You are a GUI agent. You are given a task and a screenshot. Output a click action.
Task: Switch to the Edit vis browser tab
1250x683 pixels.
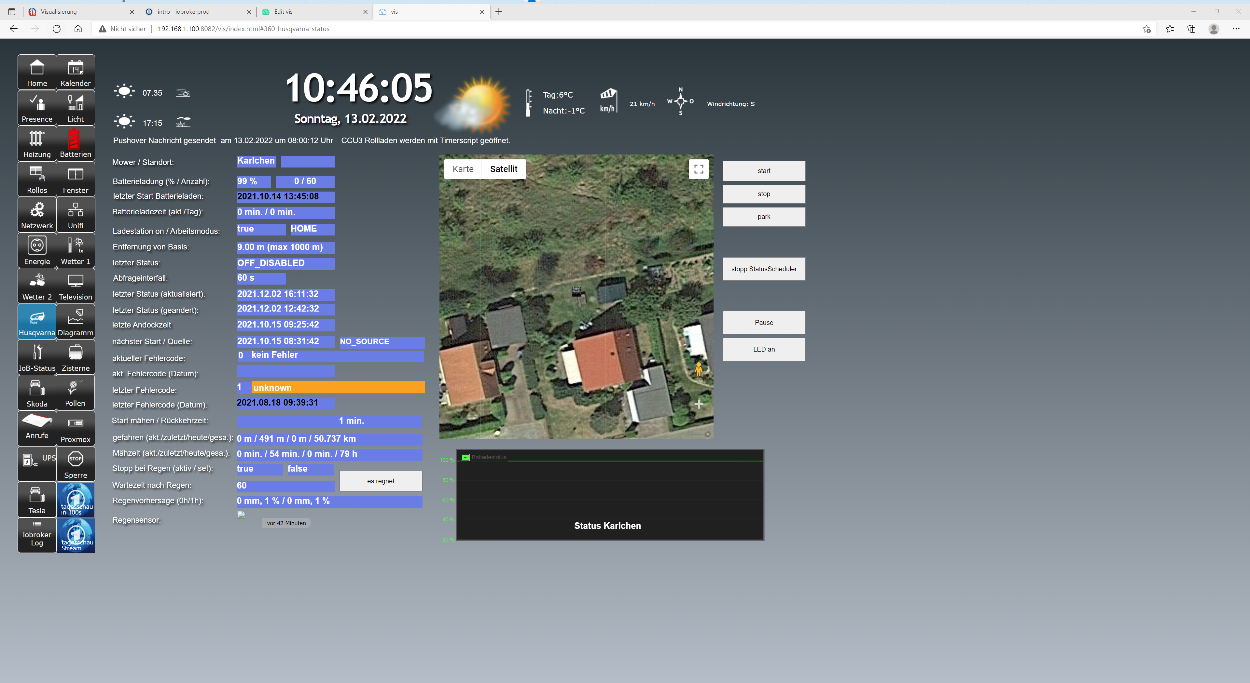click(314, 12)
